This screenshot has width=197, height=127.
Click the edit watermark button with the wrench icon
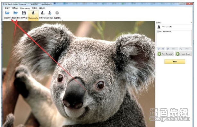tap(185, 49)
